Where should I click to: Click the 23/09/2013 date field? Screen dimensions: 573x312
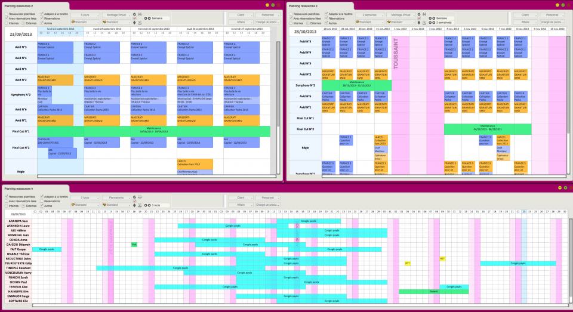21,35
